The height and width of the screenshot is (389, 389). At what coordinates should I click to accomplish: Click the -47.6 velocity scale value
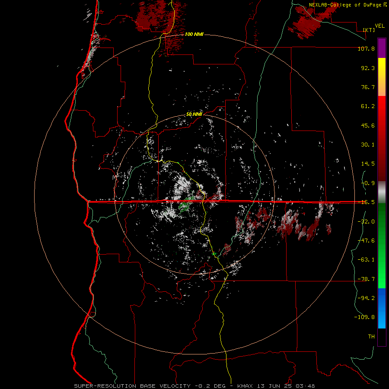366,240
